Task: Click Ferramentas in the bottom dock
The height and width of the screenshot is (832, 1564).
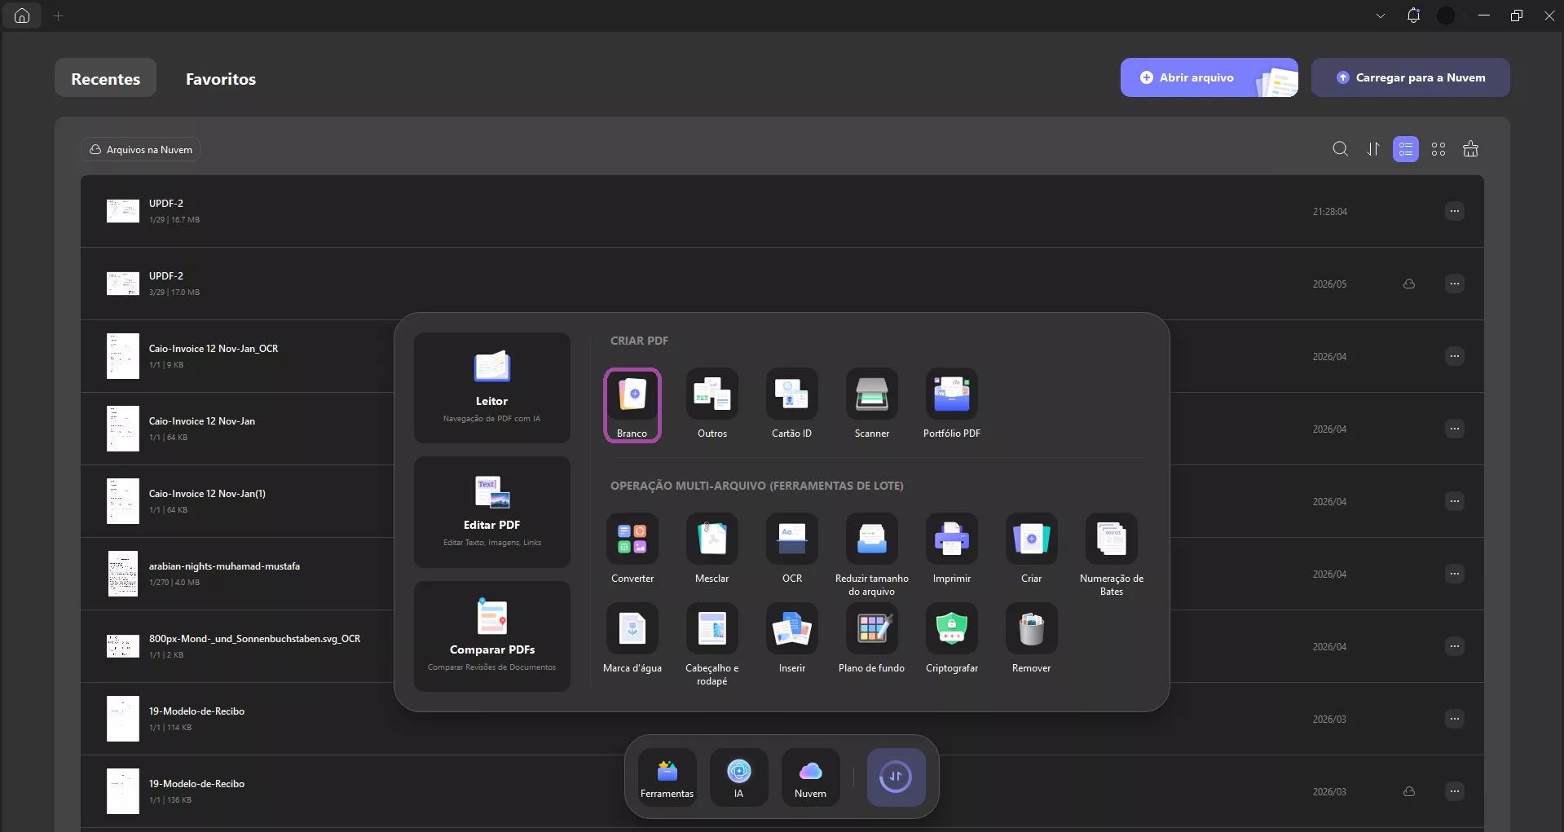Action: (x=667, y=777)
